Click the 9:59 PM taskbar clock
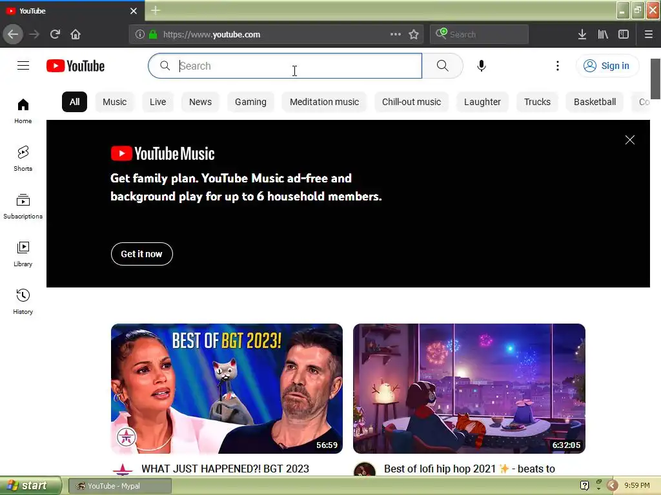Viewport: 661px width, 495px height. pos(637,485)
